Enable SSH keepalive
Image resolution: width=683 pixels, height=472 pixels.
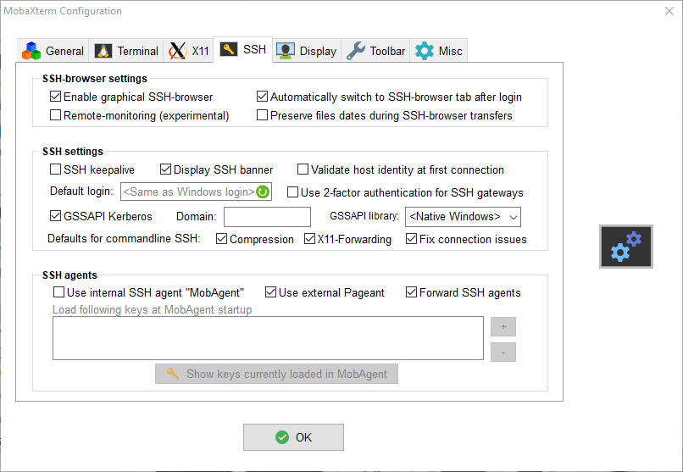pyautogui.click(x=55, y=169)
